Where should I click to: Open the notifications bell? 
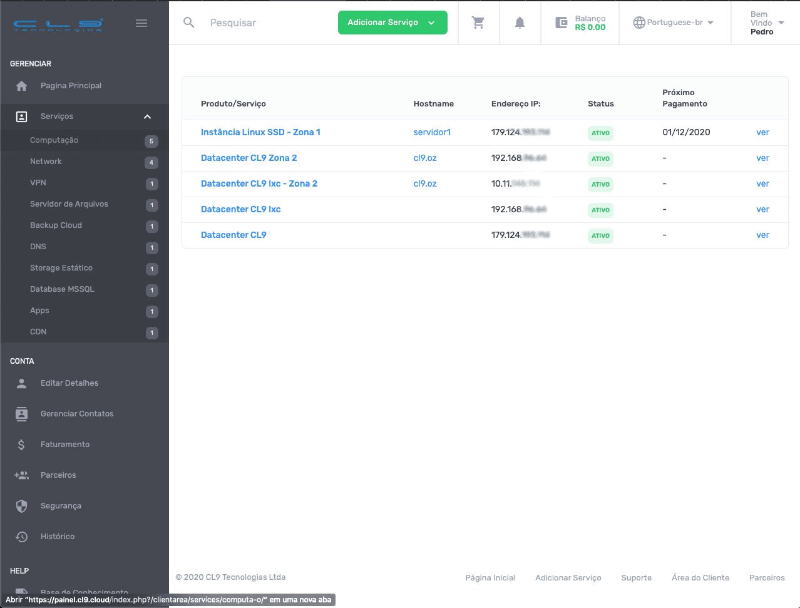[x=520, y=23]
